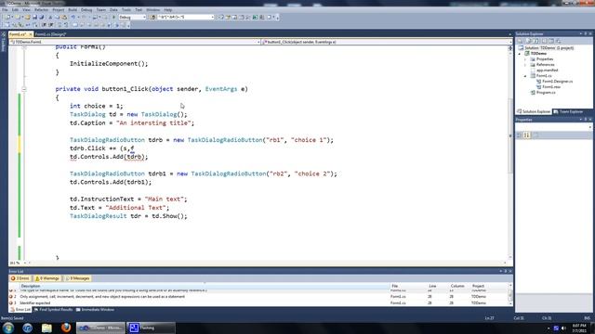Open the Tools menu

pyautogui.click(x=126, y=9)
